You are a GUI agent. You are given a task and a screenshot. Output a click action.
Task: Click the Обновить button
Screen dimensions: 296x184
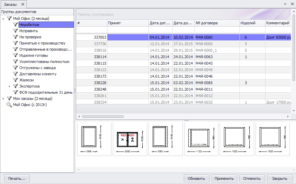click(x=196, y=178)
